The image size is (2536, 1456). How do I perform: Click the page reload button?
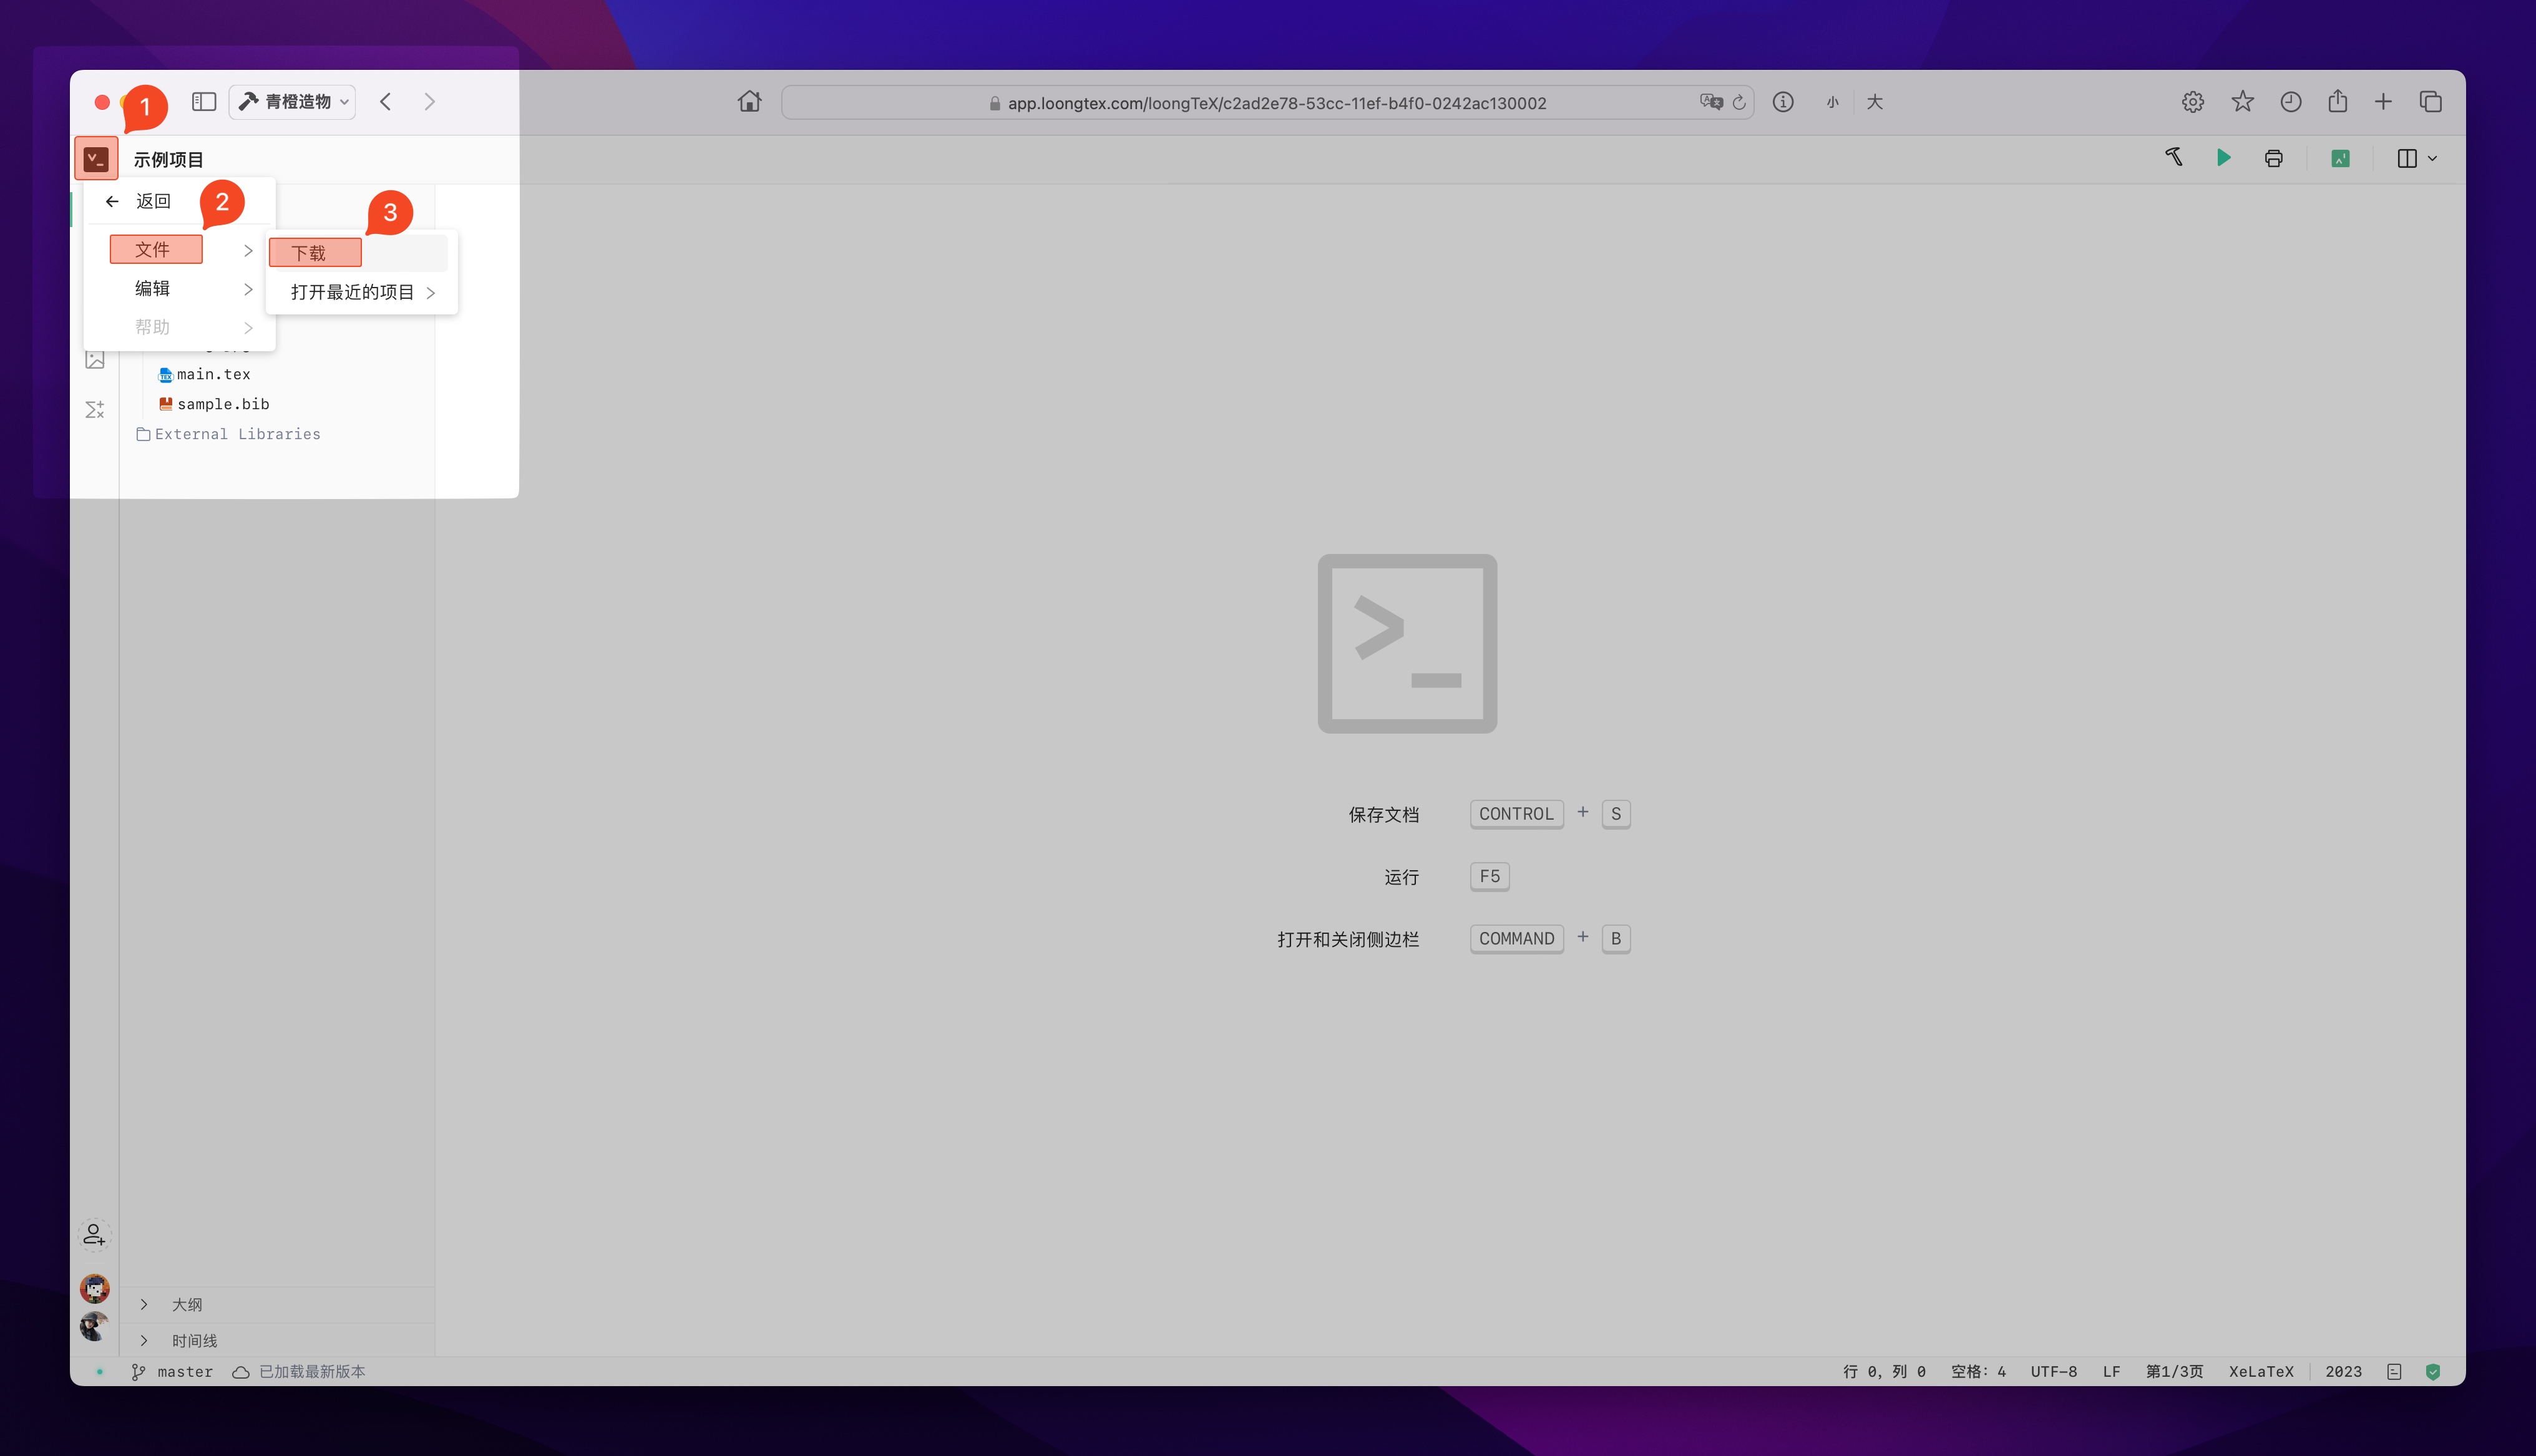(1739, 103)
